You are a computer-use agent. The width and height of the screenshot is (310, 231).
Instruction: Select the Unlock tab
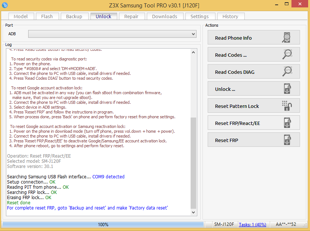point(103,16)
